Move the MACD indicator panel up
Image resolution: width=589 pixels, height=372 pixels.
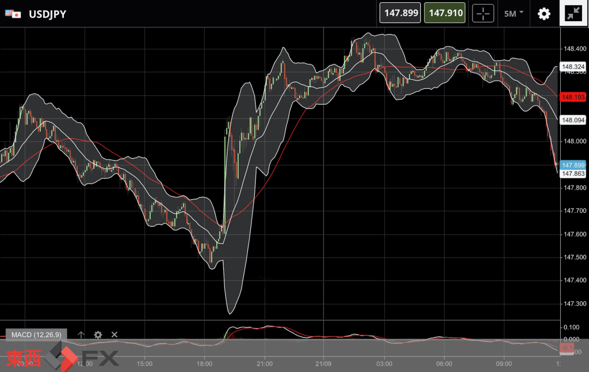point(81,335)
